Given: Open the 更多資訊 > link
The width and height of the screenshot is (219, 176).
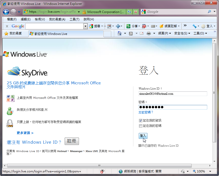Looking at the screenshot, I should 25,133.
